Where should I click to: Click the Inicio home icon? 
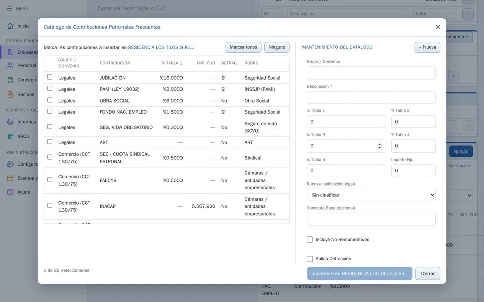[x=10, y=26]
